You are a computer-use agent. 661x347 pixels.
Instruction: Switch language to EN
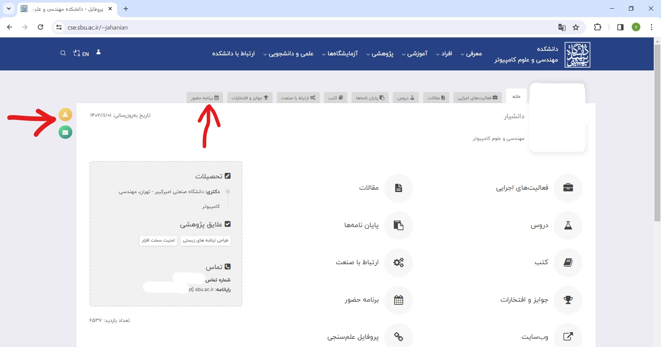[82, 54]
